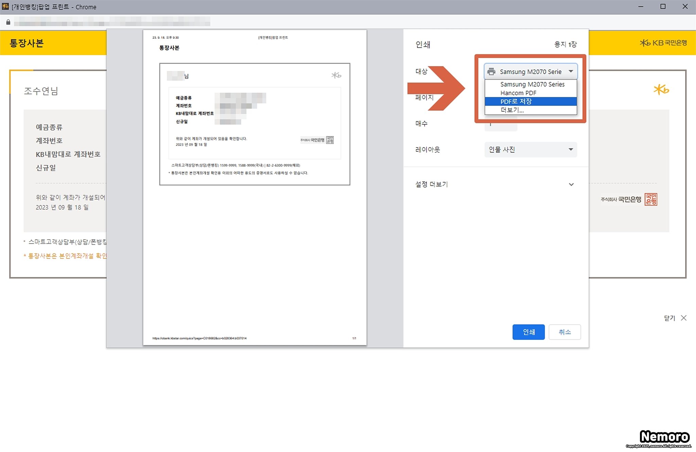Select Samsung M2070 Series list entry
696x452 pixels.
pyautogui.click(x=532, y=84)
